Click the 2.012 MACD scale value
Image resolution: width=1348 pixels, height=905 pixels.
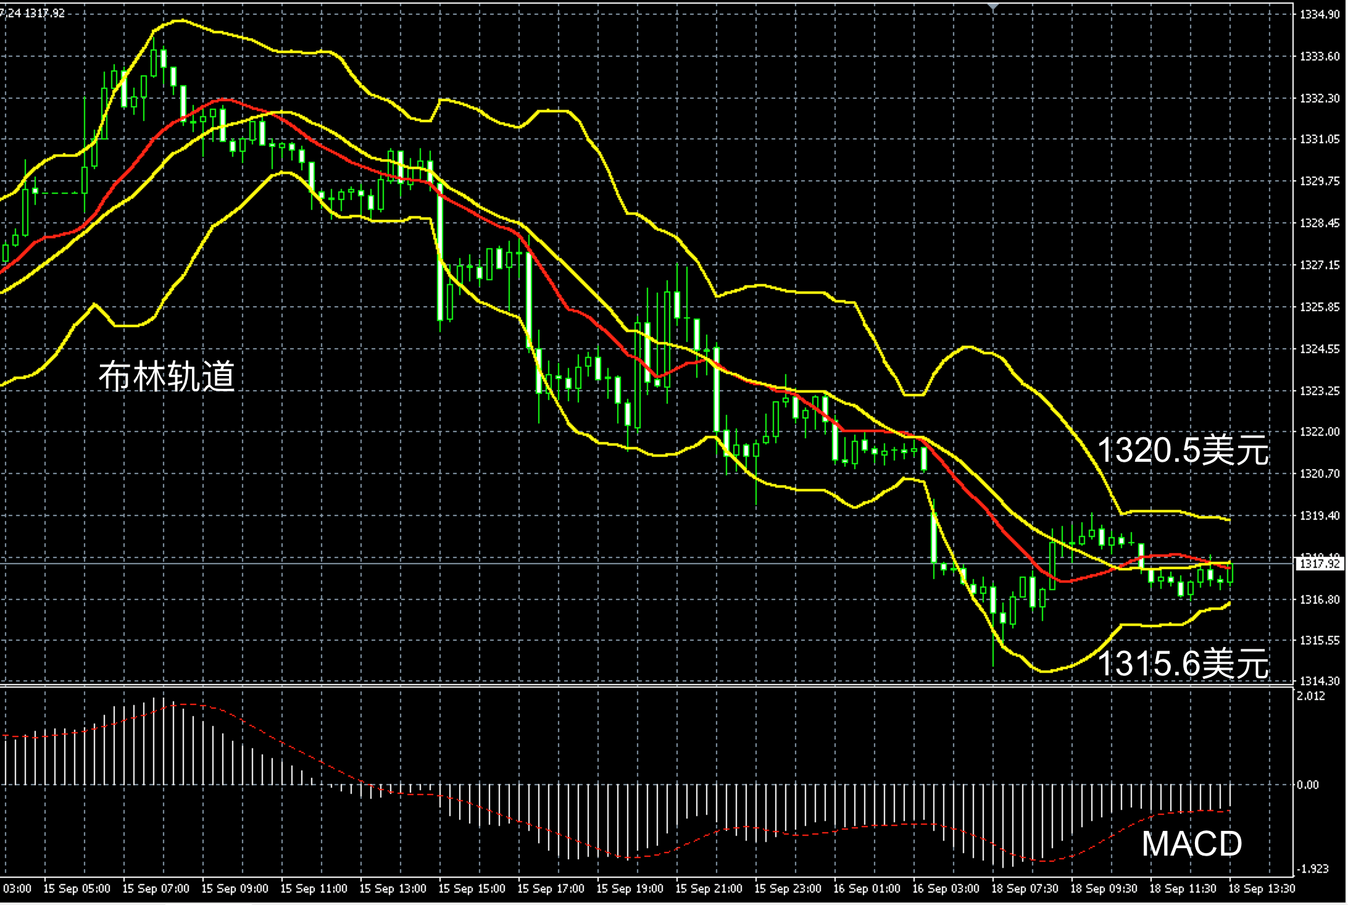(x=1311, y=696)
